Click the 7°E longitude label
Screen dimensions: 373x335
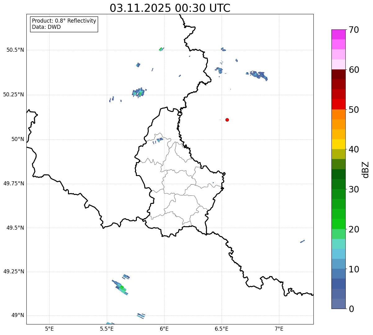(279, 329)
